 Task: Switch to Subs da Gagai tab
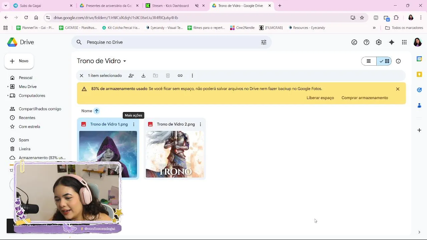(x=43, y=6)
